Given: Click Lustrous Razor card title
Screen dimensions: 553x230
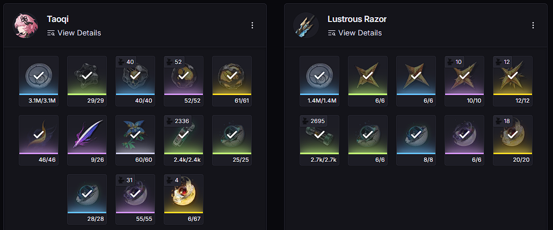Looking at the screenshot, I should click(357, 19).
